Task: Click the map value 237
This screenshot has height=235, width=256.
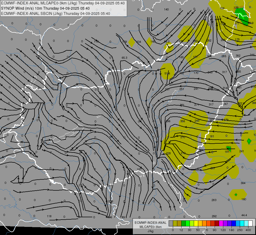Action: pyautogui.click(x=167, y=89)
